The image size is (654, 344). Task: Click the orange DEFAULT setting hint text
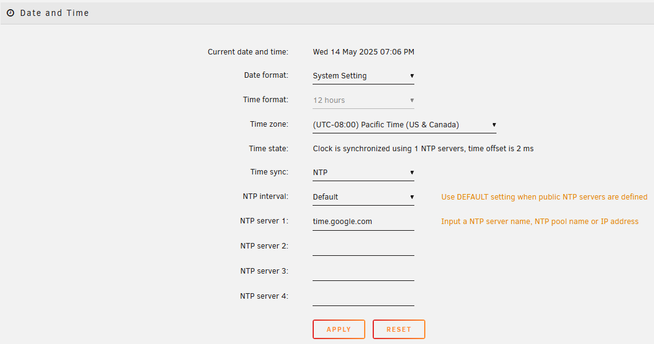(x=544, y=197)
